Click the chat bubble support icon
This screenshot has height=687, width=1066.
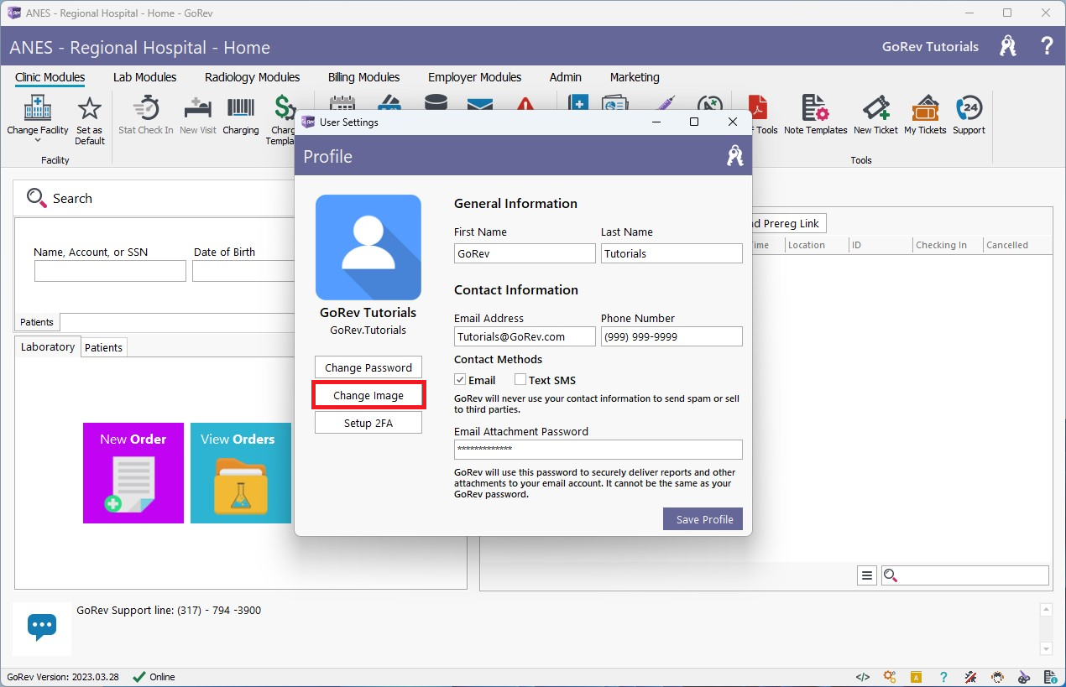click(x=42, y=626)
